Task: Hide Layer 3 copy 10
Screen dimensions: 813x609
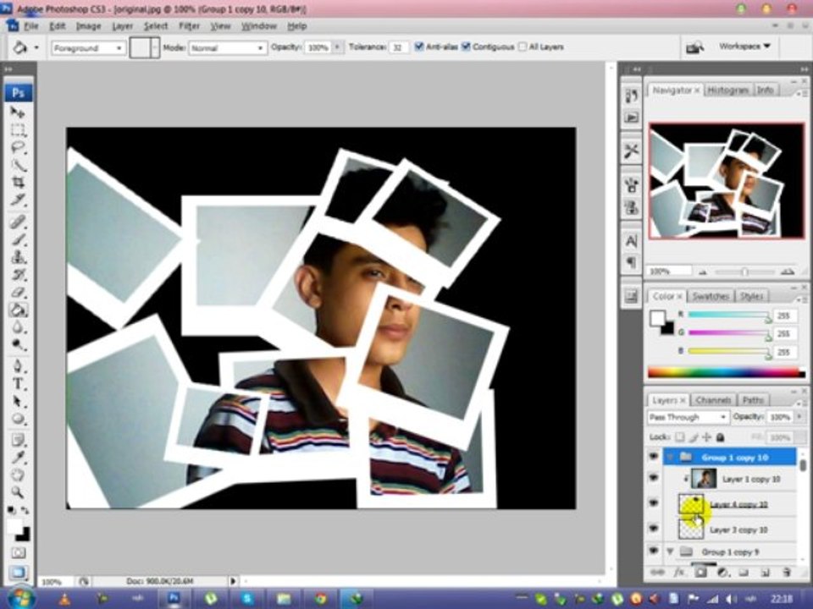Action: (653, 529)
